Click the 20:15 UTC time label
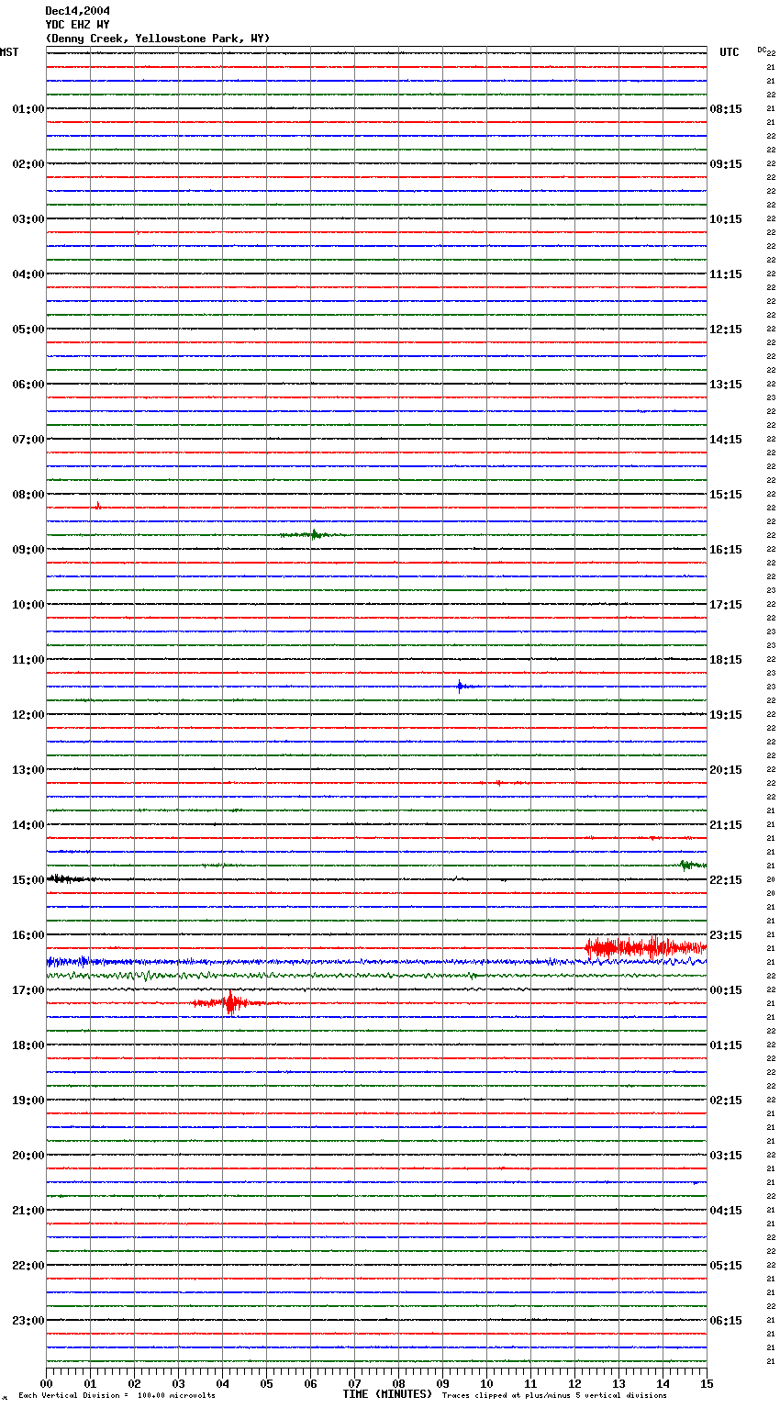Screen dimensions: 780x1408 [x=726, y=770]
